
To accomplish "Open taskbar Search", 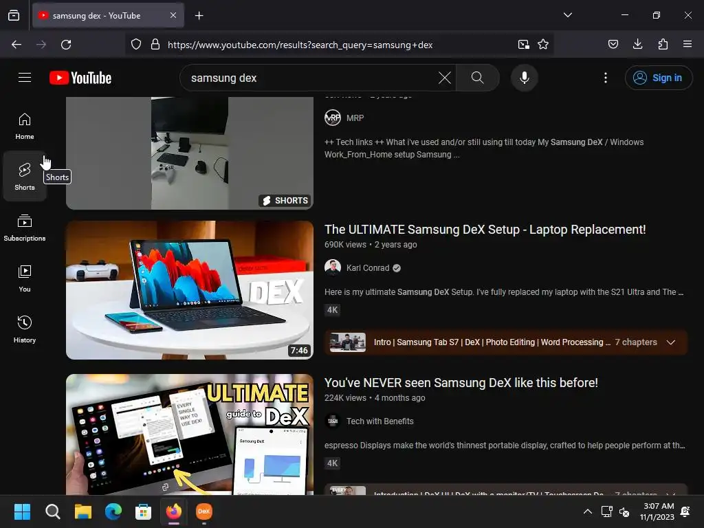I will pos(52,511).
